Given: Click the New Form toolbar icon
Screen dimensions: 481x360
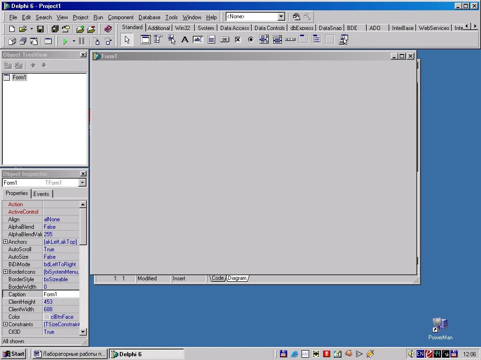Looking at the screenshot, I should (48, 41).
